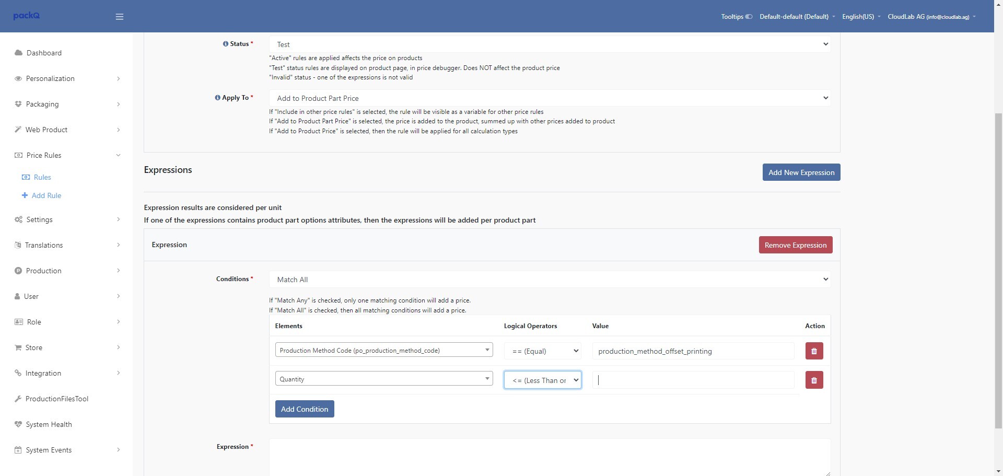This screenshot has height=476, width=1003.
Task: Click the Settings gears icon
Action: [19, 219]
